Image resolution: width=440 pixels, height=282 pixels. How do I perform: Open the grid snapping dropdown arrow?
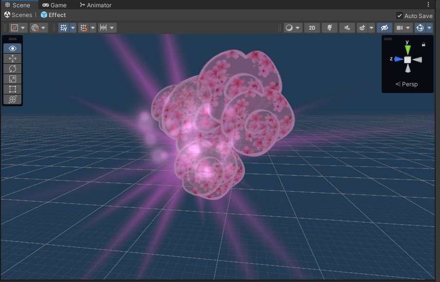click(93, 28)
